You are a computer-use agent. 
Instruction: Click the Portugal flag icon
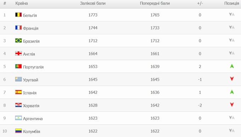[x=18, y=66]
